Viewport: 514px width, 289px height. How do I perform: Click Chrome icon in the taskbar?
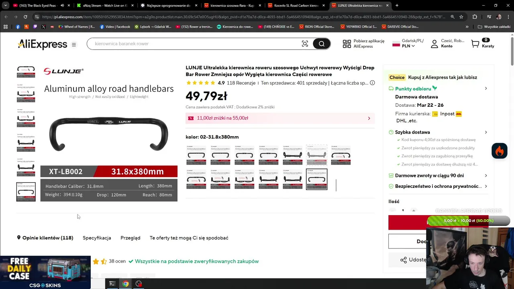point(126,284)
